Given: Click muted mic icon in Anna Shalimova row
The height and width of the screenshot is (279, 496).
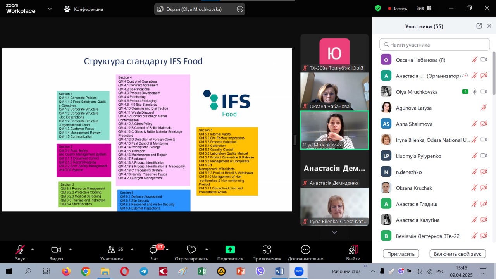Looking at the screenshot, I should [474, 124].
